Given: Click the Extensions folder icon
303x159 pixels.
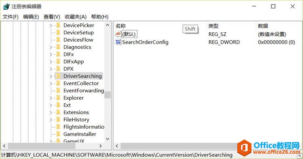Looking at the screenshot, I should [58, 112].
